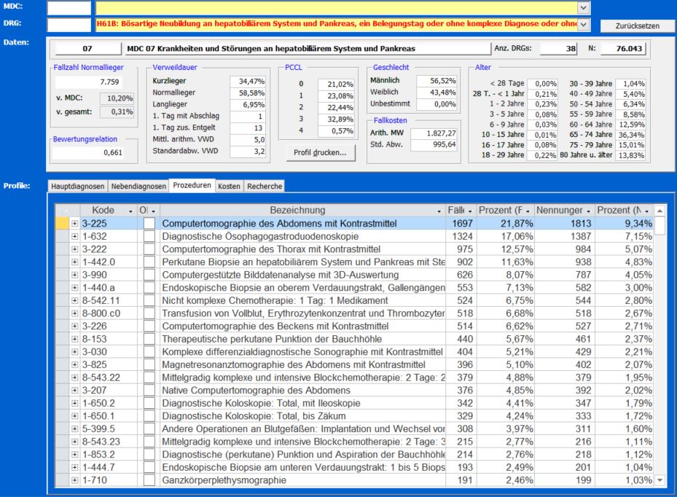Expand the row for code 1-710
This screenshot has height=497, width=677.
coord(74,480)
